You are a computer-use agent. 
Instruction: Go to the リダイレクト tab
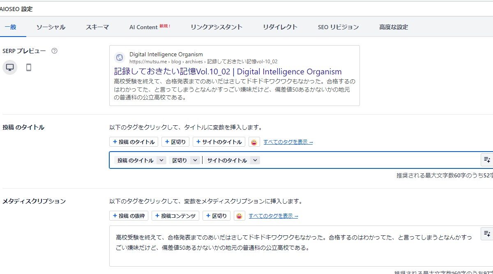(280, 27)
